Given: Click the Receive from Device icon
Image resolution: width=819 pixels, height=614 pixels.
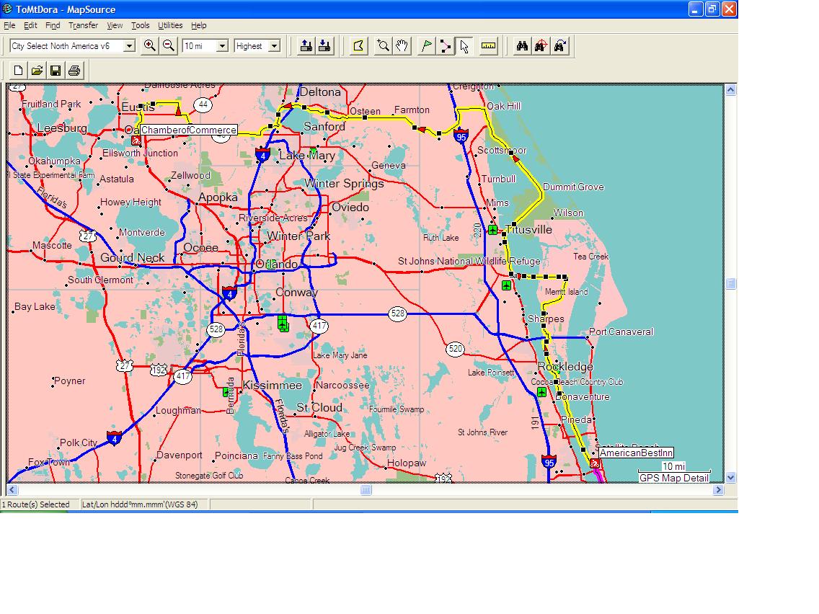Looking at the screenshot, I should pos(324,46).
